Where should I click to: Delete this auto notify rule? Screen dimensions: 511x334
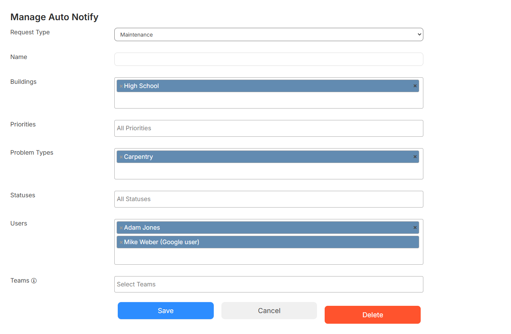[x=373, y=315]
